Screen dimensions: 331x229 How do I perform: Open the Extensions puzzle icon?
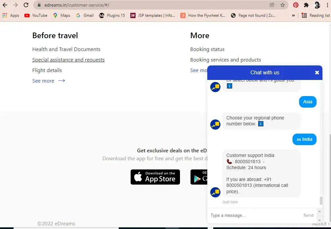306,5
